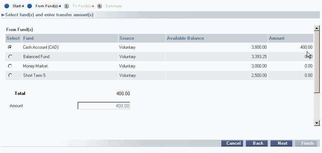The image size is (322, 153).
Task: Select the Balanced Fund radio button
Action: pyautogui.click(x=10, y=57)
